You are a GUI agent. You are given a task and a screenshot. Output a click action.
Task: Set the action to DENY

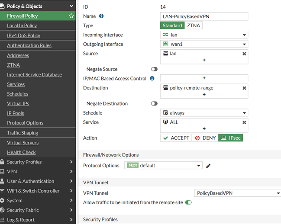[205, 138]
